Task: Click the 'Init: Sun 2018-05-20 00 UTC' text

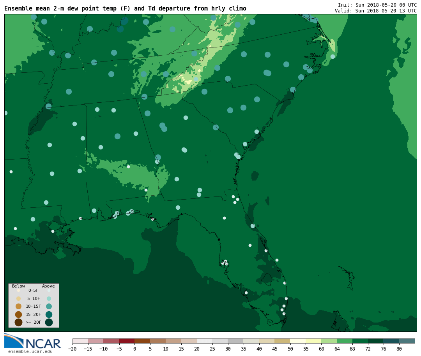Action: pyautogui.click(x=377, y=5)
